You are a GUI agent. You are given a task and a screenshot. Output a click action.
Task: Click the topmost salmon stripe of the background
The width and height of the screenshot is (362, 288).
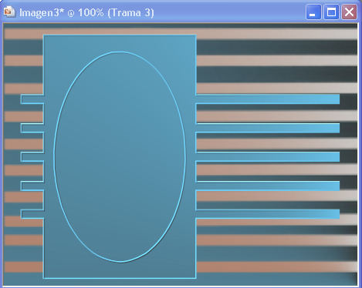(x=181, y=32)
